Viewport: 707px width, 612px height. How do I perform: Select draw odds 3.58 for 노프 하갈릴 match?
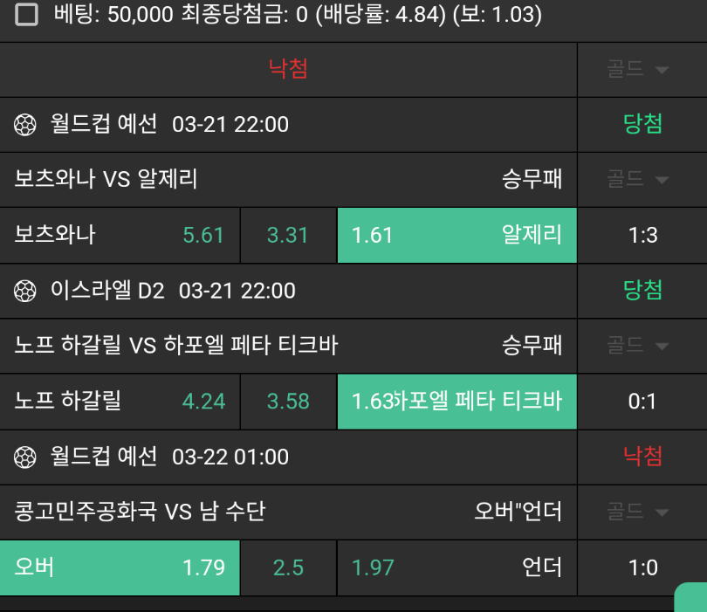tap(288, 401)
